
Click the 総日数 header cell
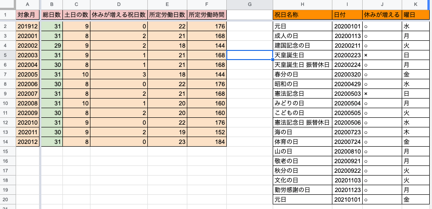[x=52, y=15]
